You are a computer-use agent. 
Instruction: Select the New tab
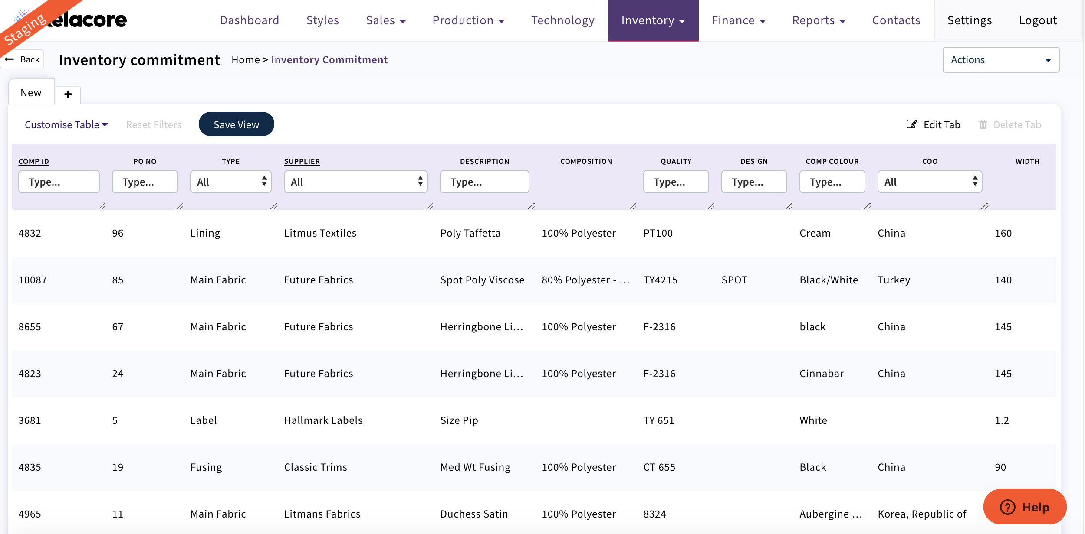(x=30, y=92)
